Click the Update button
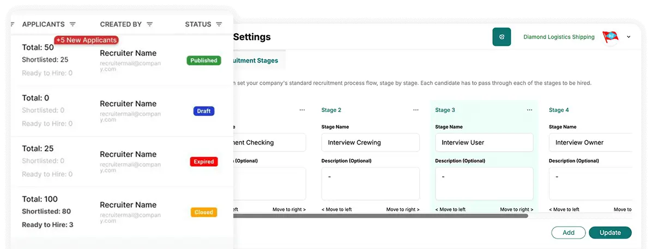The image size is (652, 249). click(x=610, y=233)
